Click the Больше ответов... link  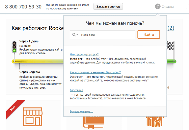click(x=81, y=111)
